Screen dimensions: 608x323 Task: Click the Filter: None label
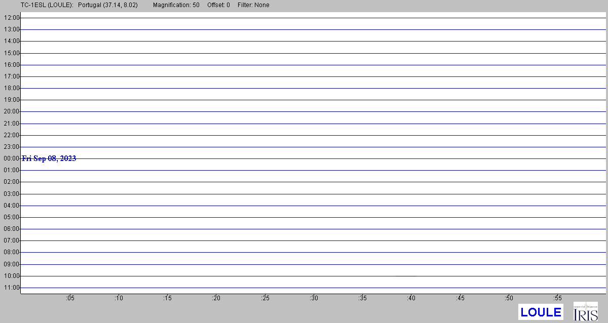point(253,5)
